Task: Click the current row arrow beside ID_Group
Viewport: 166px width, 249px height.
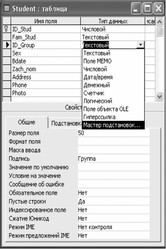Action: [x=7, y=45]
